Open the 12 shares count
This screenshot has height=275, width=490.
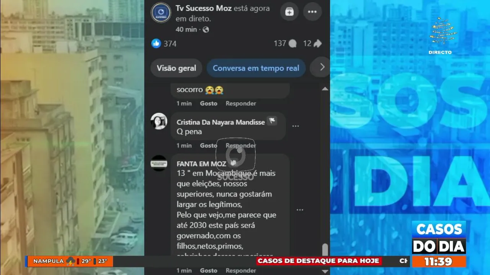pyautogui.click(x=312, y=43)
